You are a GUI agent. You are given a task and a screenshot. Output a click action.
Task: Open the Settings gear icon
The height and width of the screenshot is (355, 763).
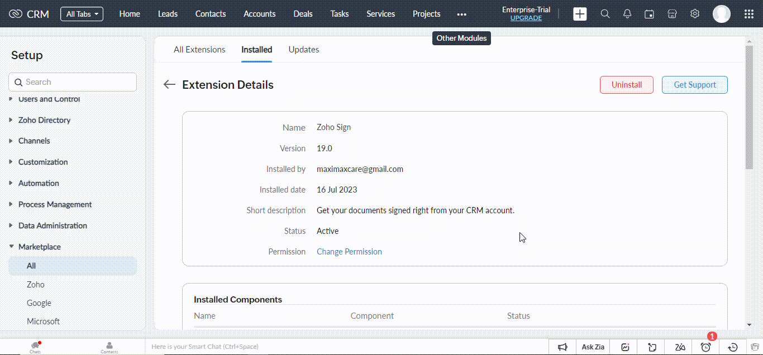pos(694,13)
